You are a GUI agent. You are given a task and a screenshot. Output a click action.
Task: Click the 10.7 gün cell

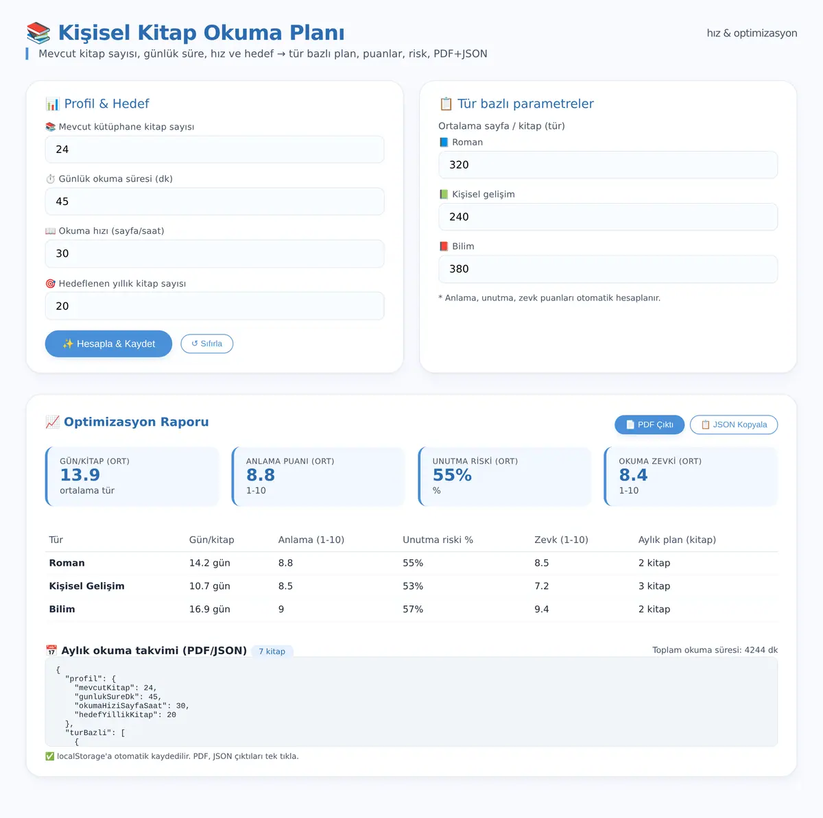tap(210, 586)
